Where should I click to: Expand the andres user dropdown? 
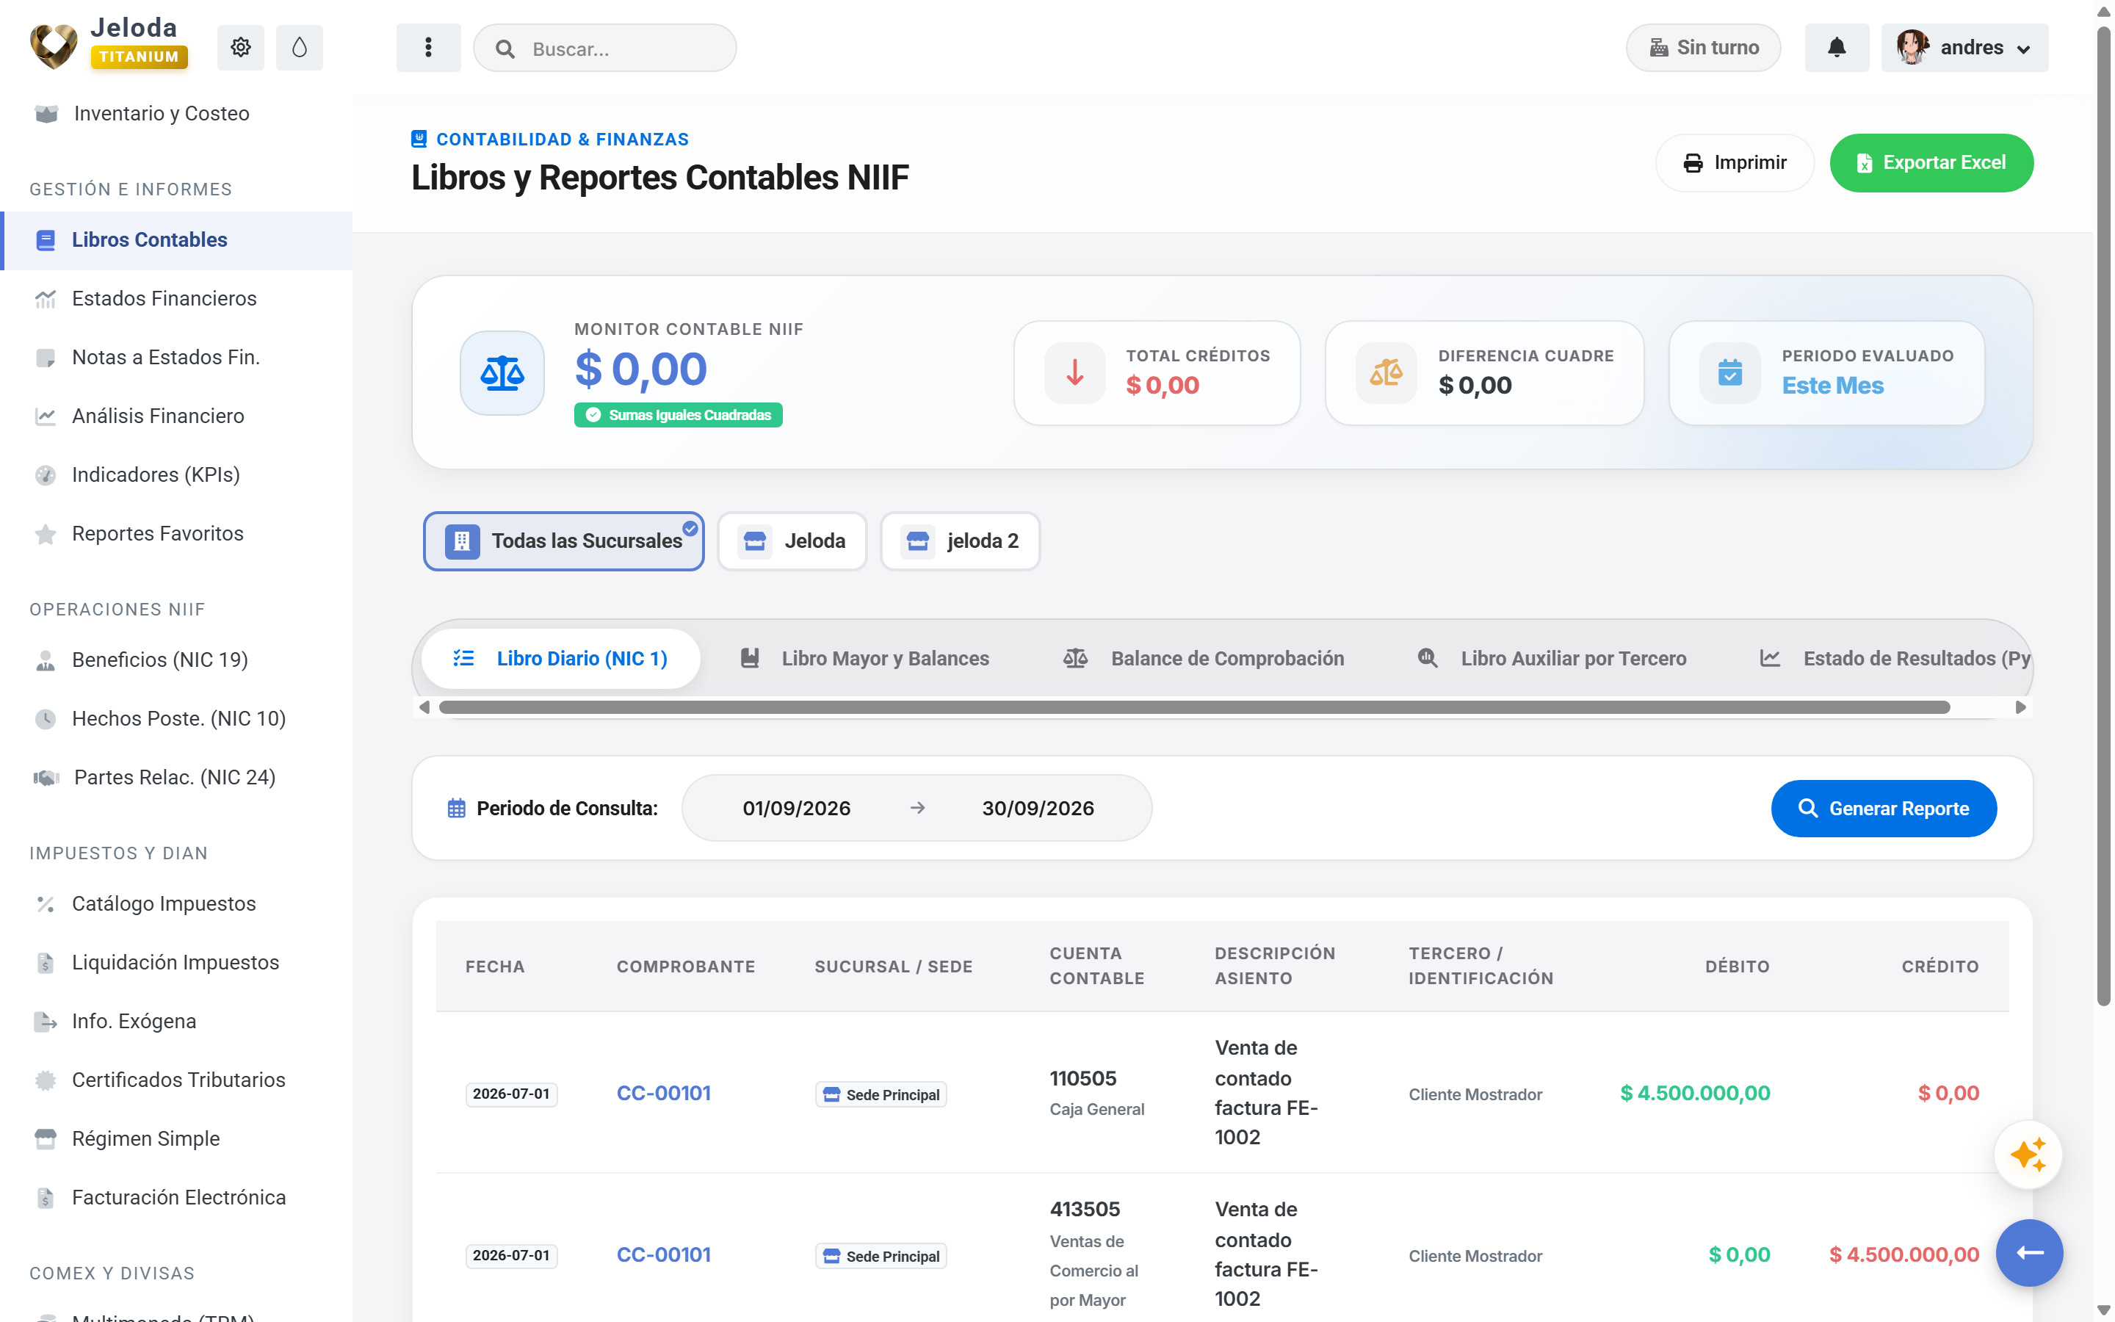click(x=1964, y=47)
